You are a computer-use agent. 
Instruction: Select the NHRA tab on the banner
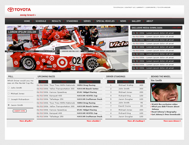tap(86, 51)
